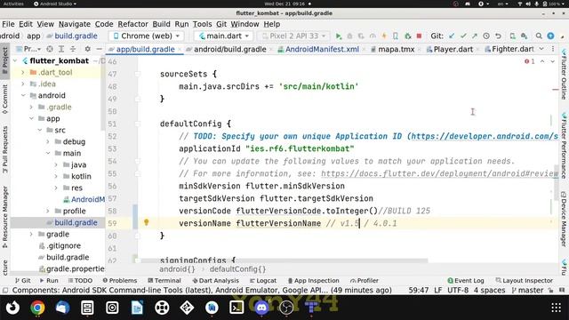Image resolution: width=569 pixels, height=320 pixels.
Task: Switch to android/build.gradle tab
Action: tap(229, 49)
